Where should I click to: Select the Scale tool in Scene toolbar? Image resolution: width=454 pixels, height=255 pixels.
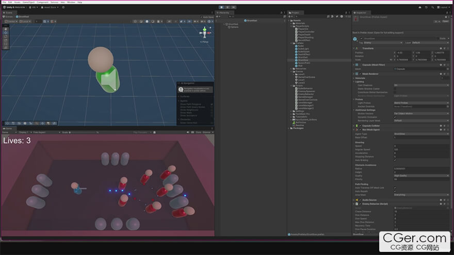tap(6, 41)
